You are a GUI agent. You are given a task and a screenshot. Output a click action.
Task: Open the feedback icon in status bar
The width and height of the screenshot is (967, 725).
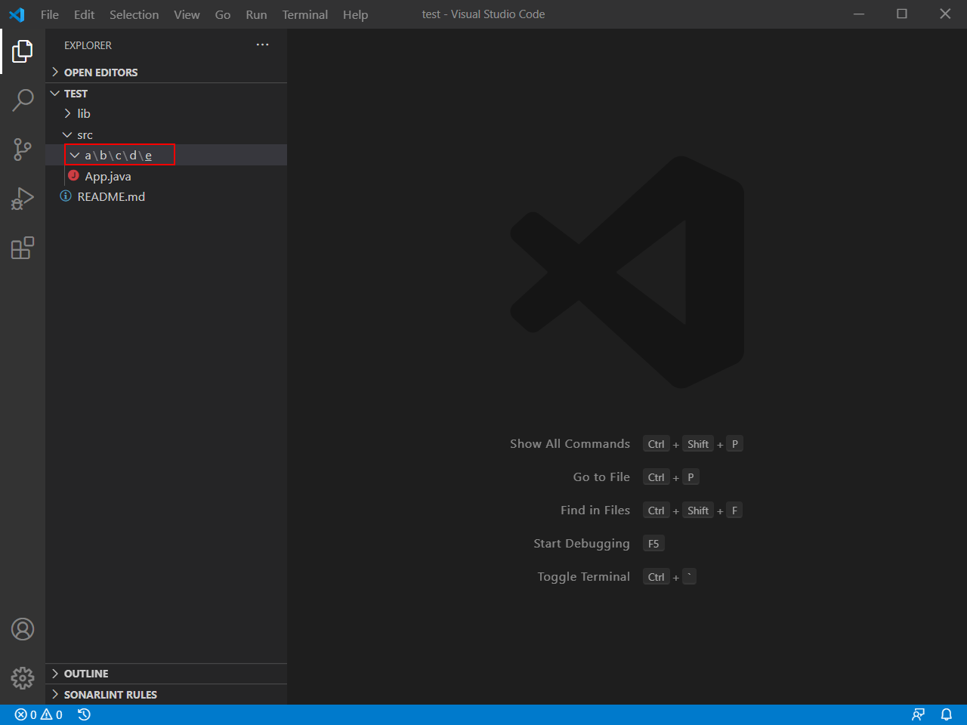(x=918, y=714)
